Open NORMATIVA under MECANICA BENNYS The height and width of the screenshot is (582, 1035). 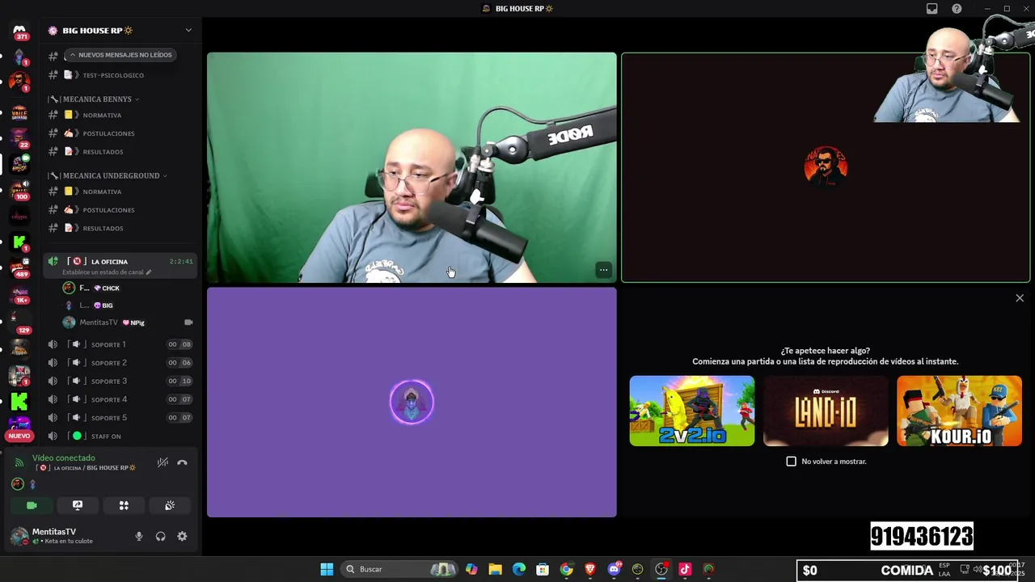pyautogui.click(x=121, y=115)
